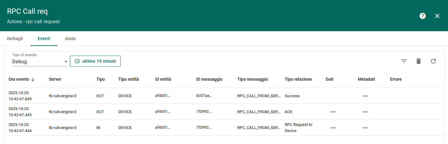This screenshot has height=144, width=448.
Task: View data of RPC Request to Device event
Action: (x=333, y=128)
